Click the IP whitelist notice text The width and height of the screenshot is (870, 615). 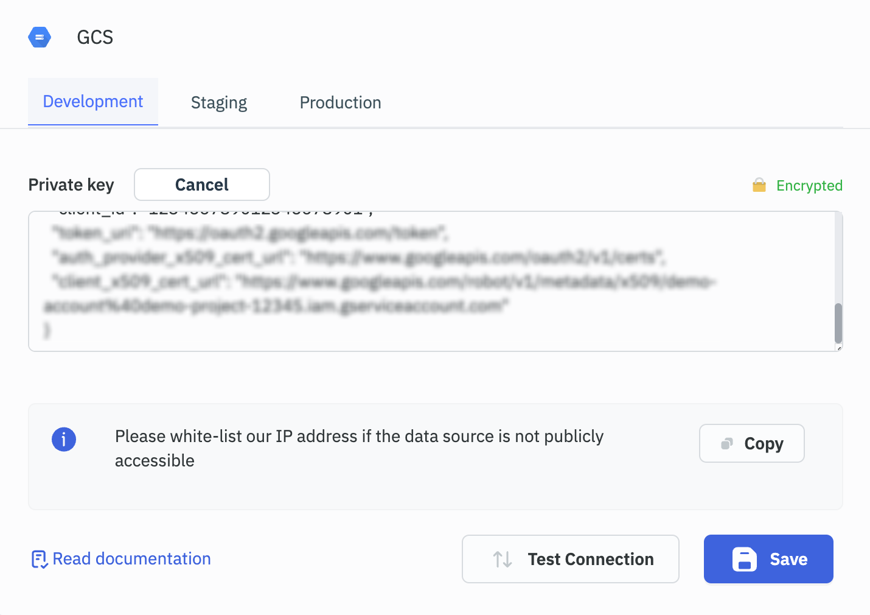point(359,448)
